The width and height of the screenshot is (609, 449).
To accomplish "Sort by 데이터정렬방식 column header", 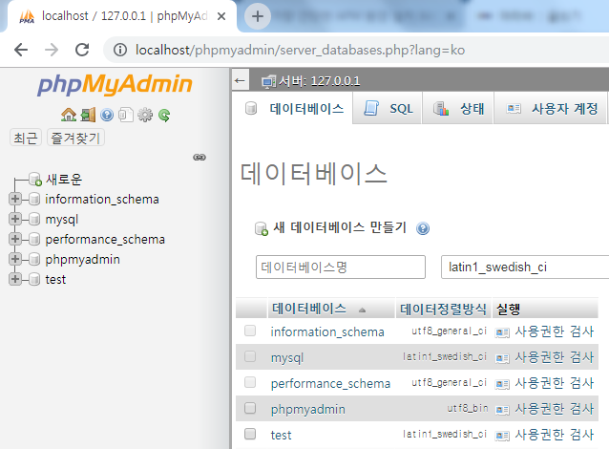I will tap(443, 310).
